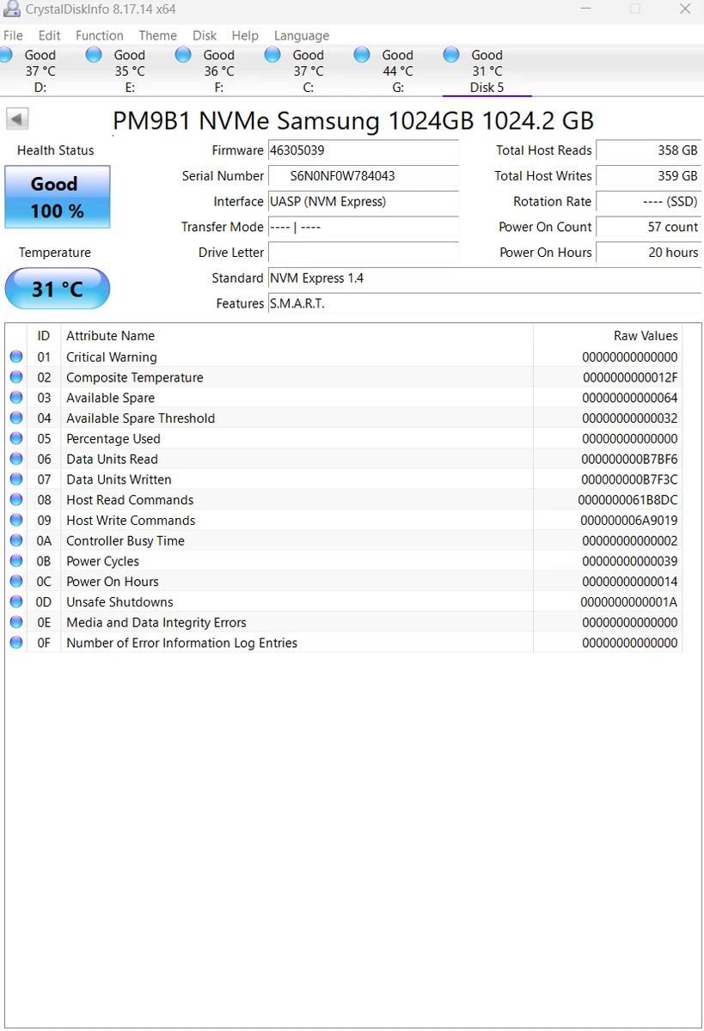Click the drive title PM9B1 NVMe Samsung 1024GB

353,120
